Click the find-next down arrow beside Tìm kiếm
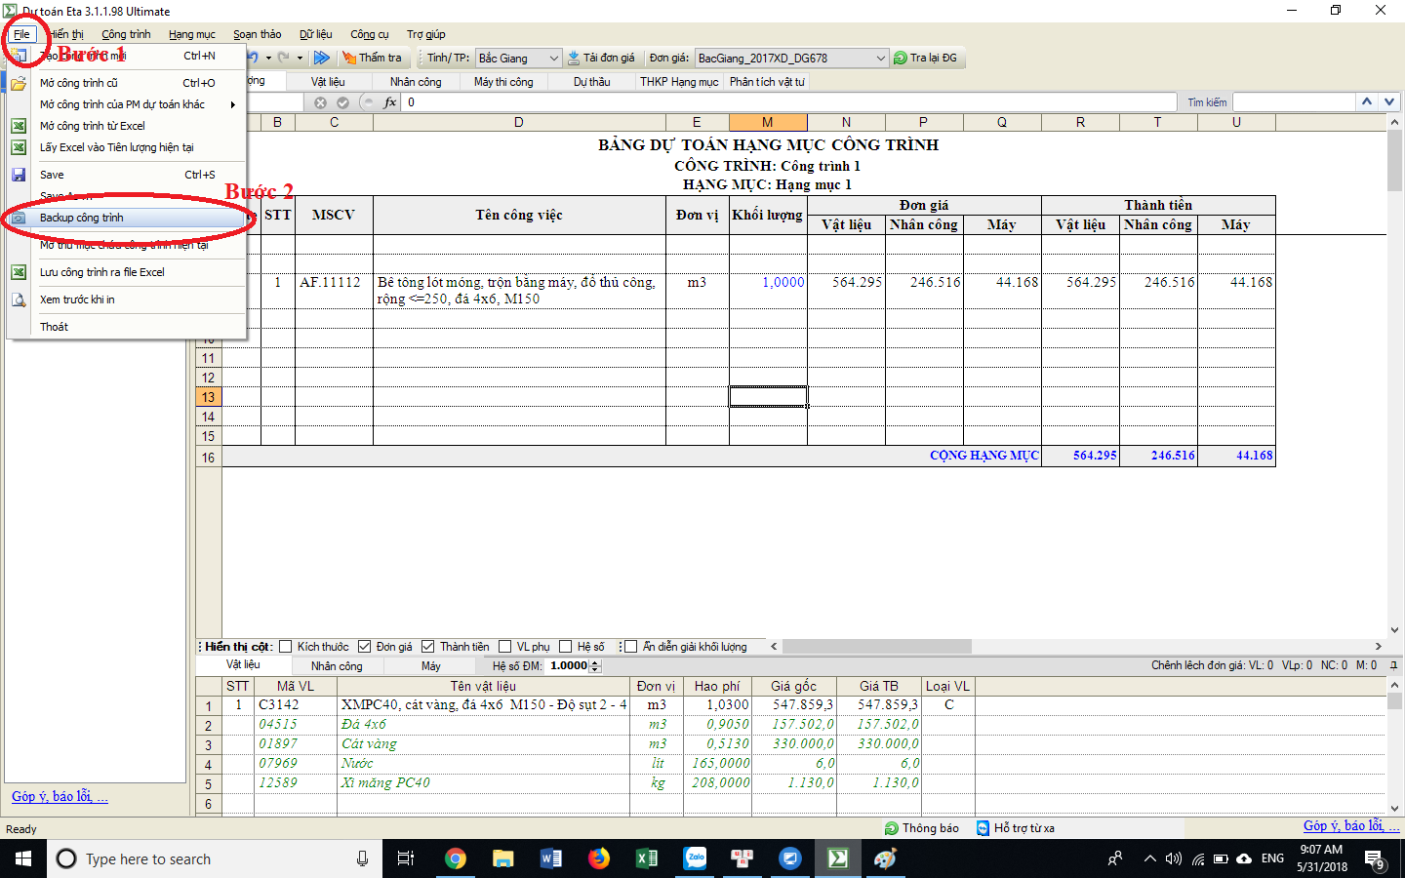 click(1388, 101)
